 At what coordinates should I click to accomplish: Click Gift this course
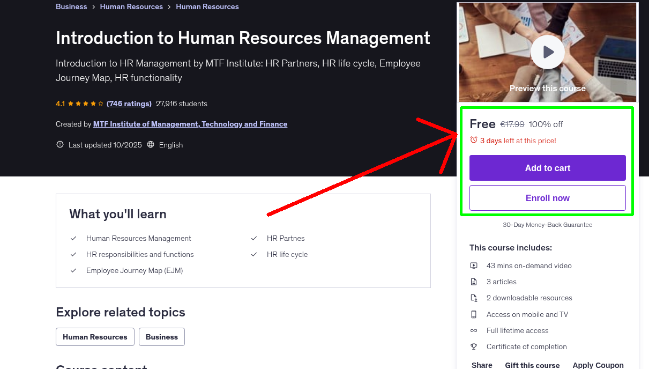coord(532,365)
